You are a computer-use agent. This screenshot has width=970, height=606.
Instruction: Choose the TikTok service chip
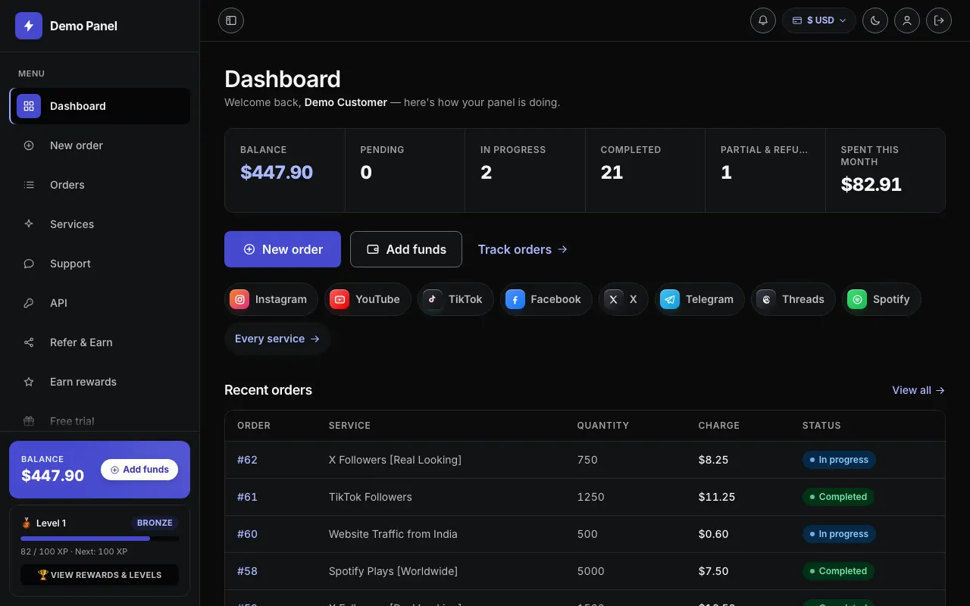click(455, 299)
